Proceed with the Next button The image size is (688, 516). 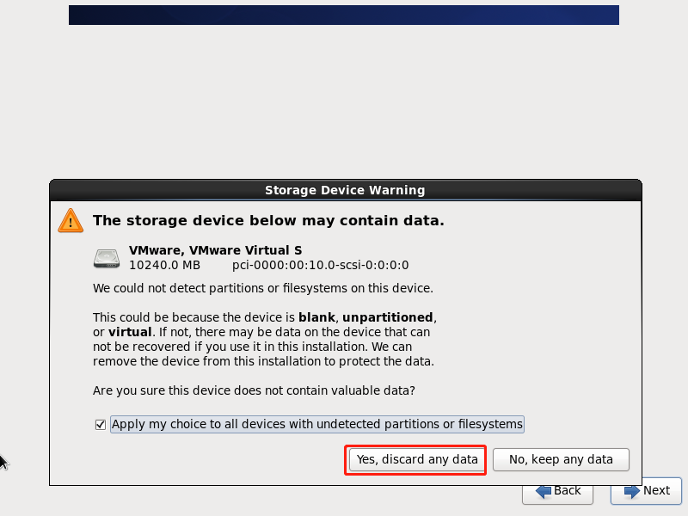tap(647, 490)
